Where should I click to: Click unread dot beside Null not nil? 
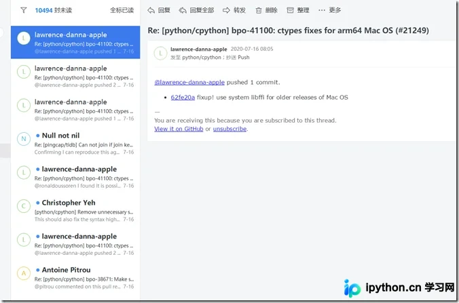(38, 136)
